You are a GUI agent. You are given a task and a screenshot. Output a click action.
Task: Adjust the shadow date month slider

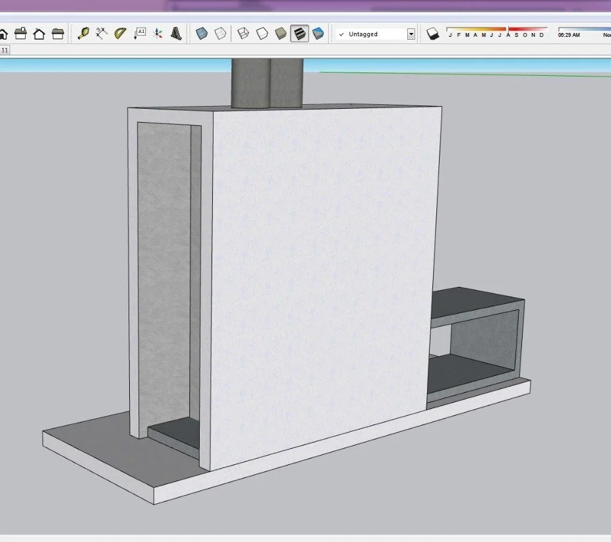pyautogui.click(x=497, y=32)
